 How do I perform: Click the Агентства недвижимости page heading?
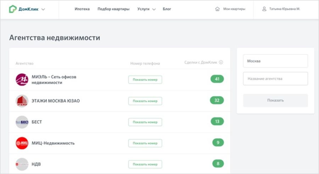[55, 38]
